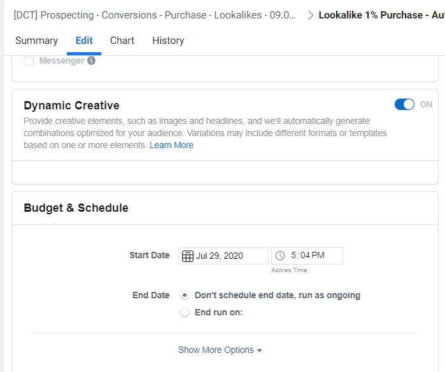
Task: Click the Dynamic Creative section heading
Action: coord(71,106)
